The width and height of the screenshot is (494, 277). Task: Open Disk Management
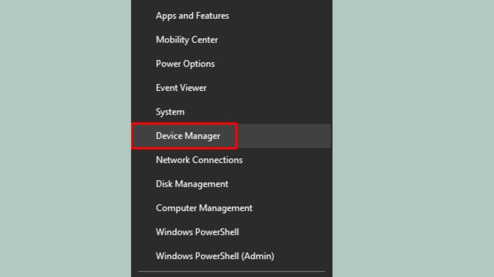click(231, 184)
